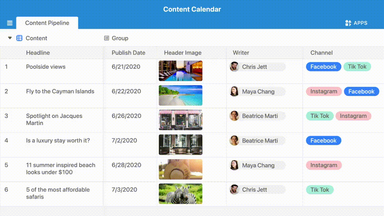
Task: Click the Facebook tag in Poolside views row
Action: pyautogui.click(x=324, y=67)
